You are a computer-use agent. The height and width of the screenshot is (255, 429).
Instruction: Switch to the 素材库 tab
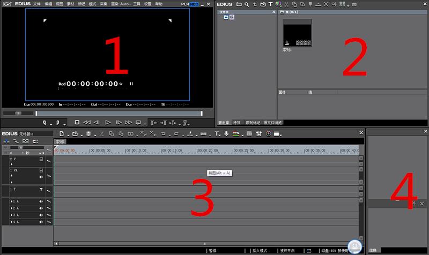click(x=224, y=123)
